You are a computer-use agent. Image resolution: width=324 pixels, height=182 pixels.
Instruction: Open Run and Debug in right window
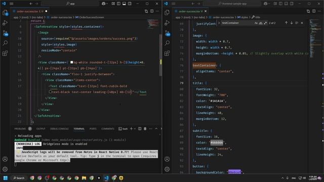167,23
